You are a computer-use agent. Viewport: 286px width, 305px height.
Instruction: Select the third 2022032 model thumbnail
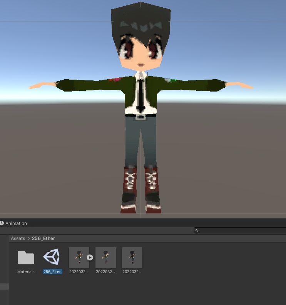[x=132, y=257]
